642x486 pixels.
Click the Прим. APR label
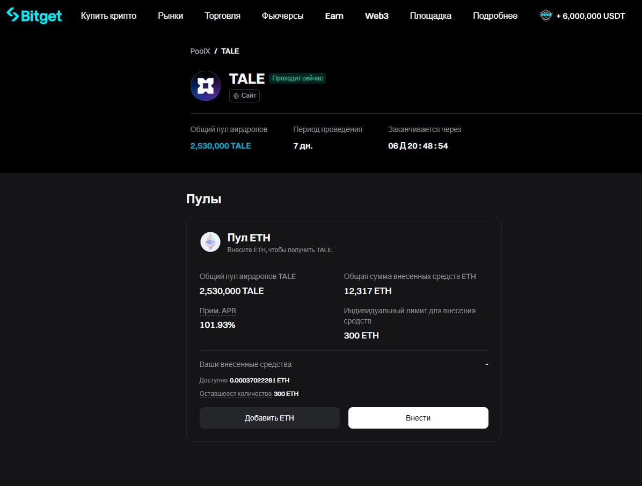pyautogui.click(x=217, y=311)
